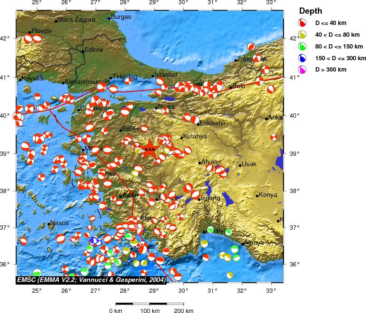Click the Tekirdag city label
Screen dimensions: 366x313
coord(125,76)
